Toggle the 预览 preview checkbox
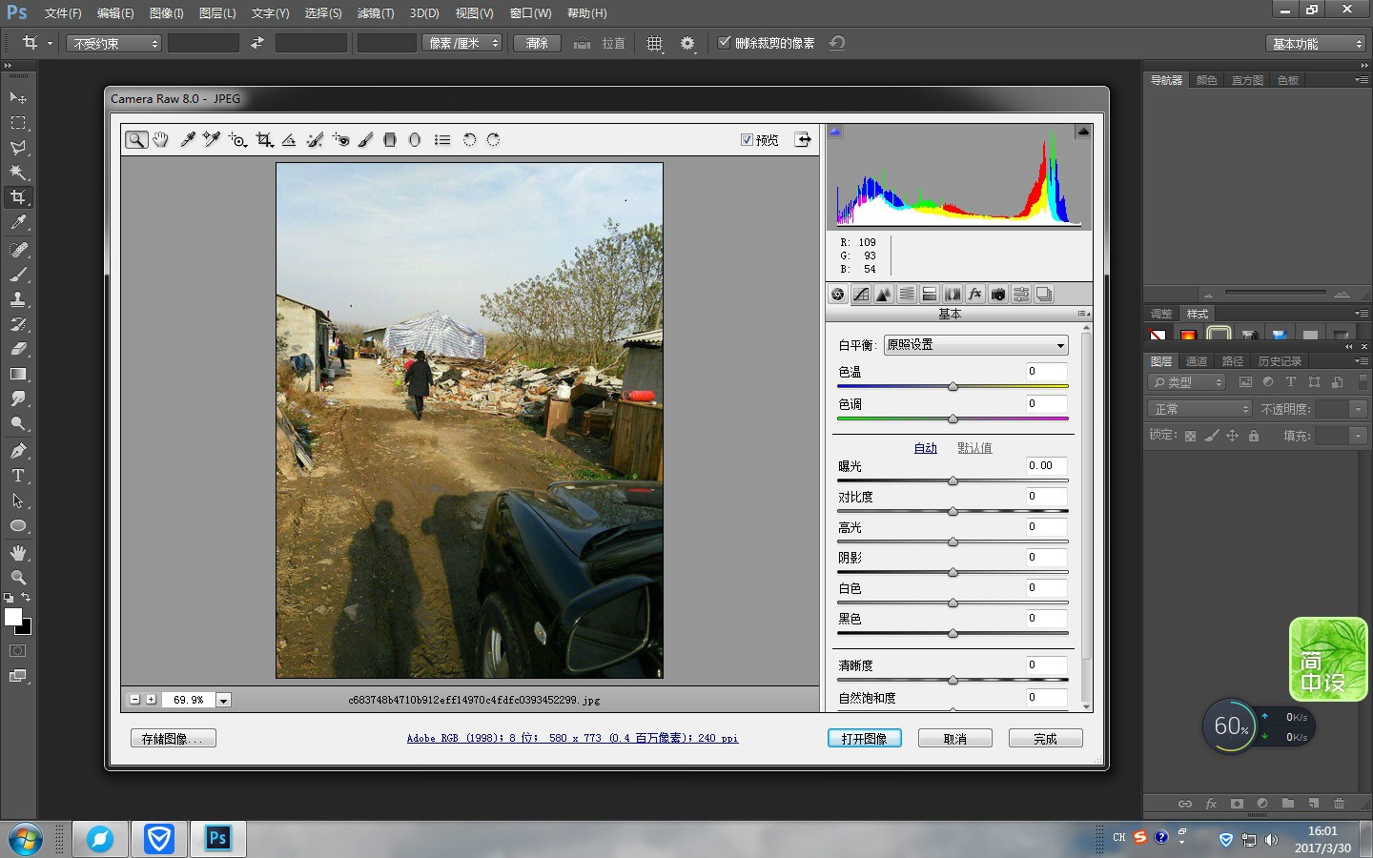The width and height of the screenshot is (1373, 858). tap(747, 140)
